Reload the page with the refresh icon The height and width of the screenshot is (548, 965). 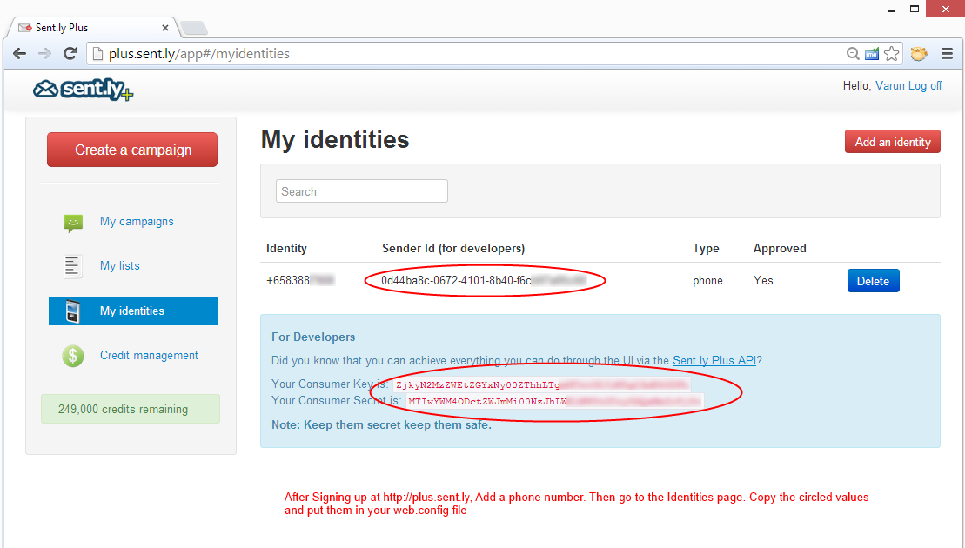70,54
